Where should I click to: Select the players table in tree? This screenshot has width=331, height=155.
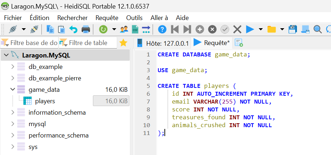(45, 101)
